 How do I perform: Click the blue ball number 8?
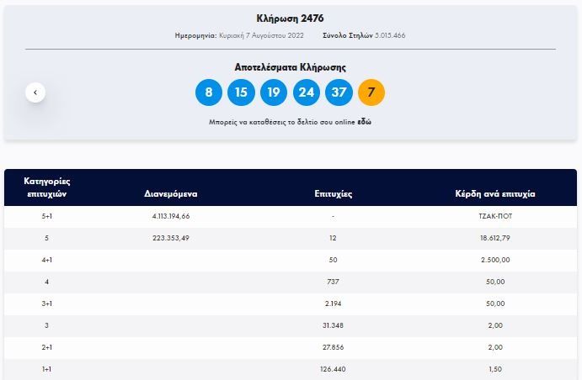(x=208, y=92)
